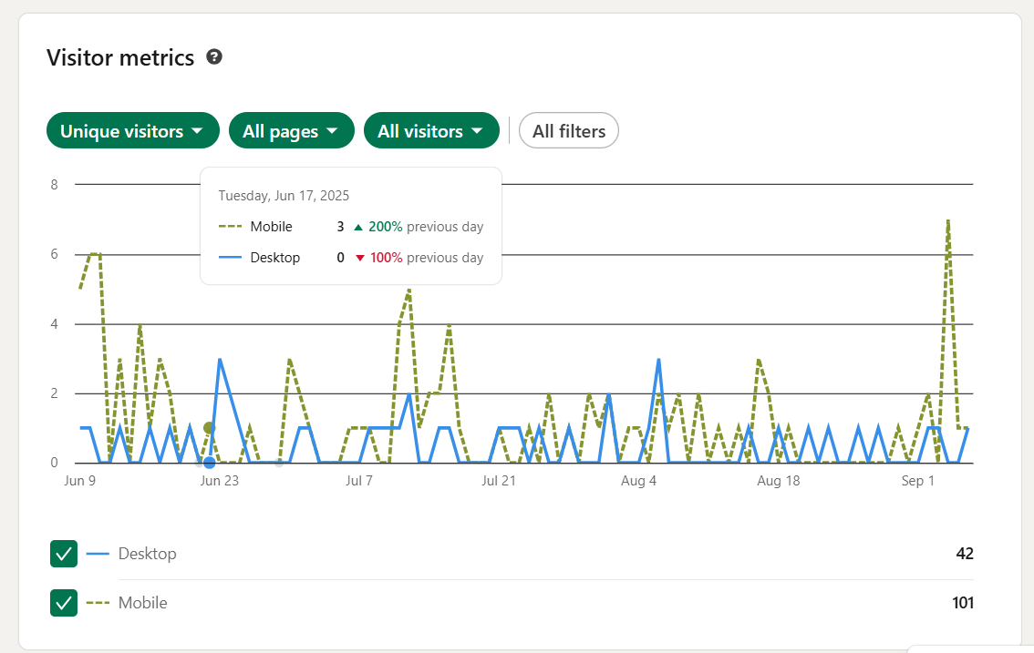
Task: Open the Unique visitors dropdown
Action: 132,130
